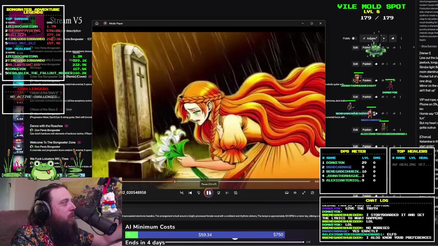Like the fourth song row

(376, 97)
